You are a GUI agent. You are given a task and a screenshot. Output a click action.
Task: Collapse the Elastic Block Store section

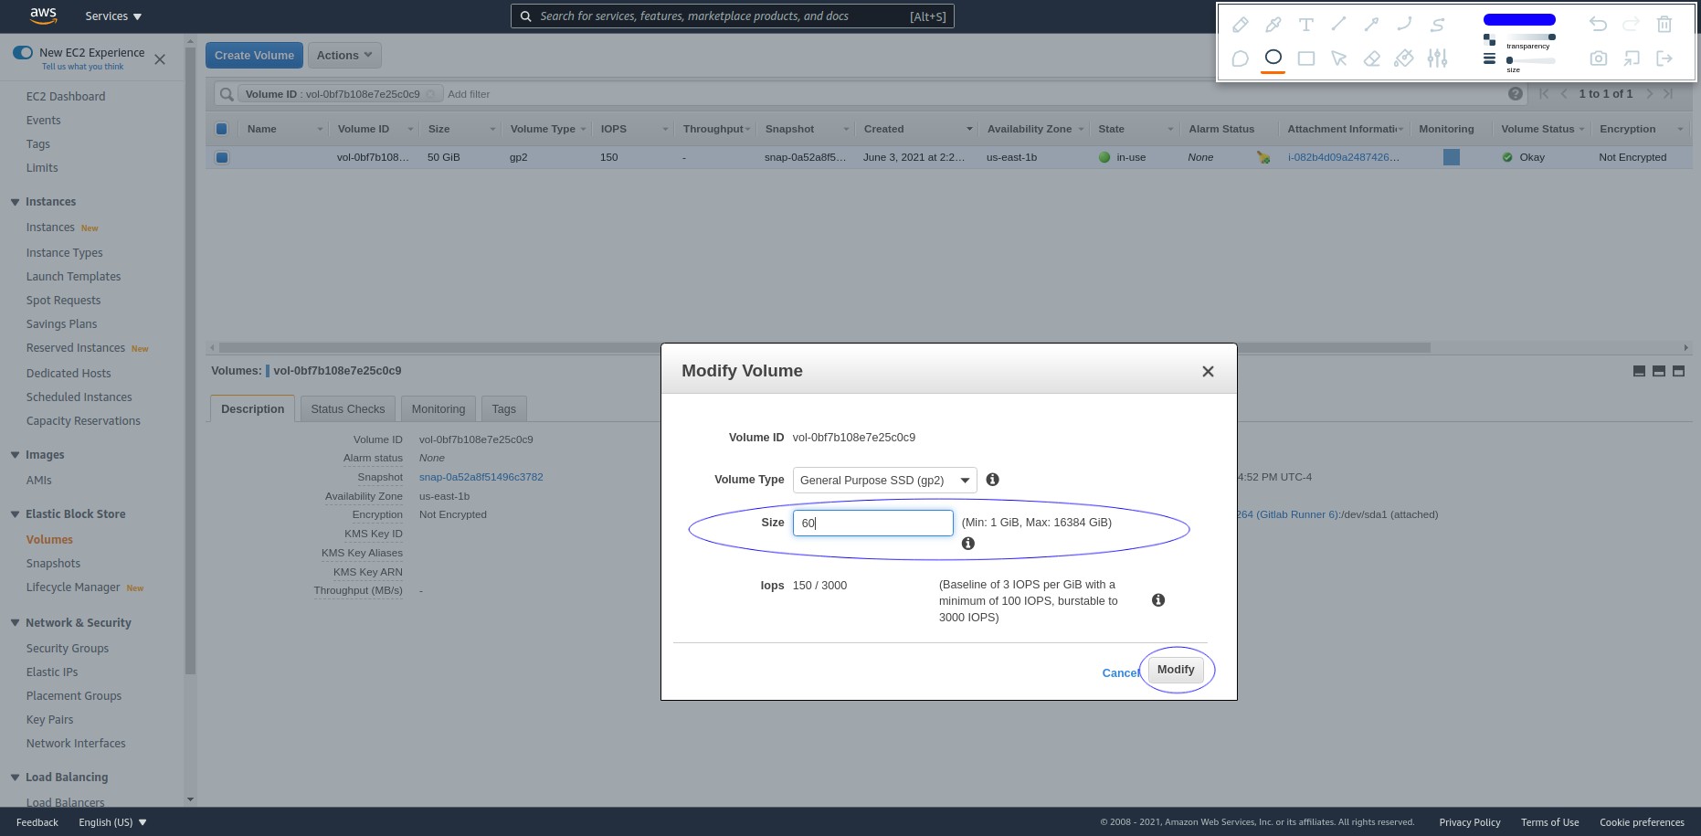[15, 514]
